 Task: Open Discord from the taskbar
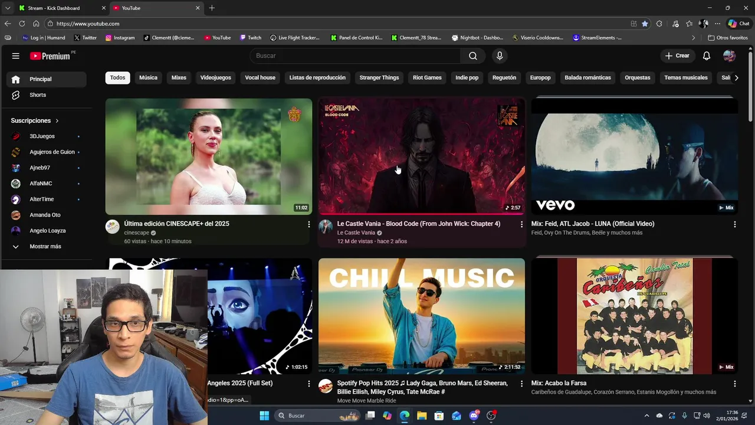474,416
